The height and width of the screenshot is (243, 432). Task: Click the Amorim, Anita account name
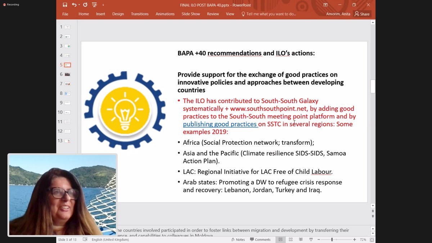point(338,14)
